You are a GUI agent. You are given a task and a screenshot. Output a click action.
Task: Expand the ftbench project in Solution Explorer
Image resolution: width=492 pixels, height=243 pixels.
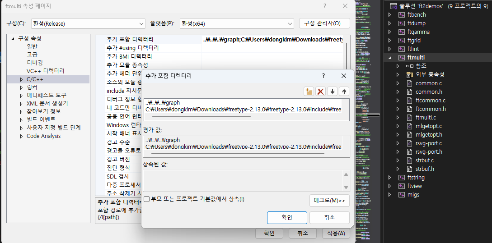[x=390, y=15]
